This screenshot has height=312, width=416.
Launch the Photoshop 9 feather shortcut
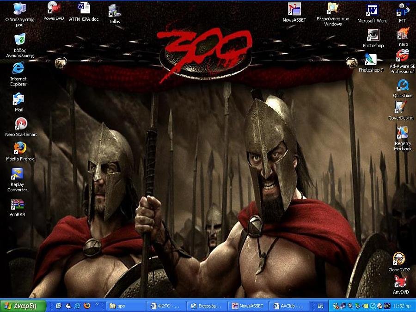[371, 63]
